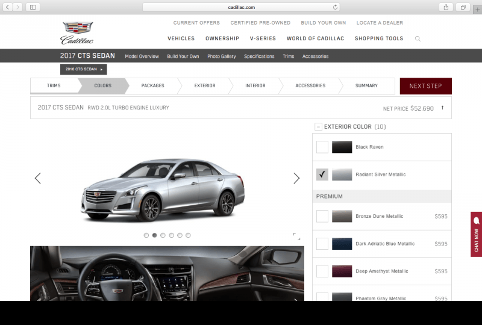This screenshot has height=325, width=482.
Task: Click the interior dashboard image
Action: pyautogui.click(x=167, y=273)
